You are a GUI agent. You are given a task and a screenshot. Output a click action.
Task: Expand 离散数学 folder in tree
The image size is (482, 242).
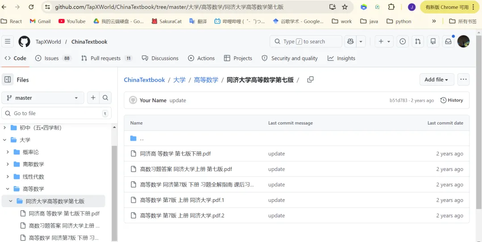point(8,164)
